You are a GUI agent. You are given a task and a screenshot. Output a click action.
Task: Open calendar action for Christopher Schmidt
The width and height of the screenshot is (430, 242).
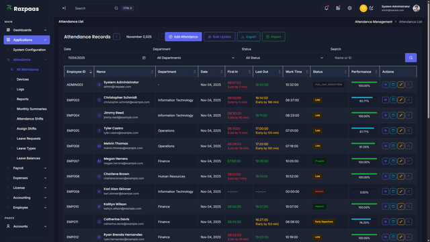point(393,100)
